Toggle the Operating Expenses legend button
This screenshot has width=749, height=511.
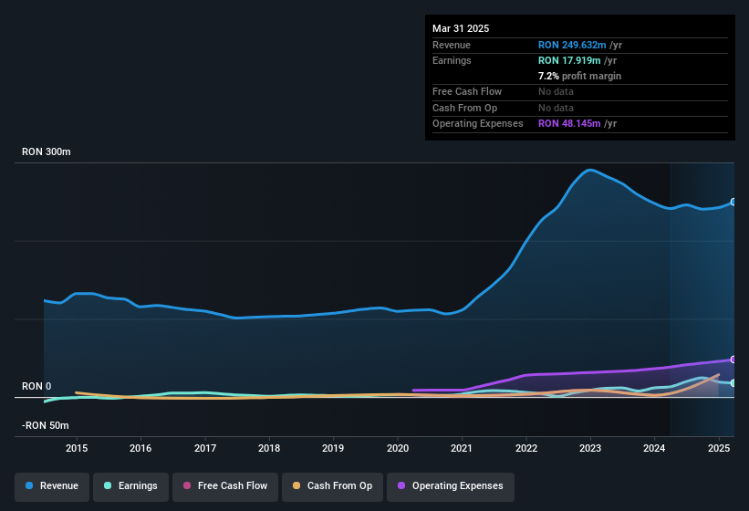coord(450,486)
